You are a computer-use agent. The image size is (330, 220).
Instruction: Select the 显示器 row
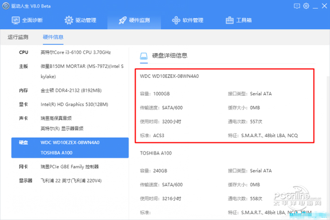[70, 181]
